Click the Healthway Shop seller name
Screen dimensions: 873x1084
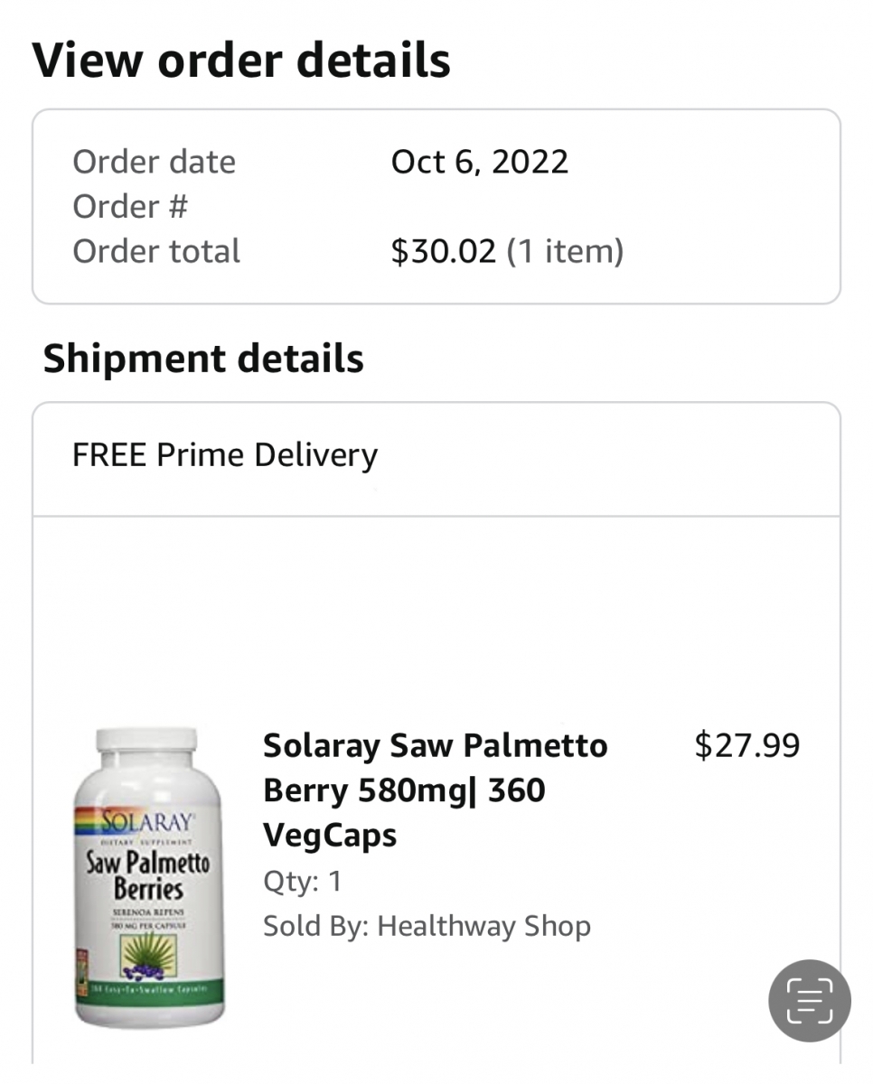click(483, 926)
